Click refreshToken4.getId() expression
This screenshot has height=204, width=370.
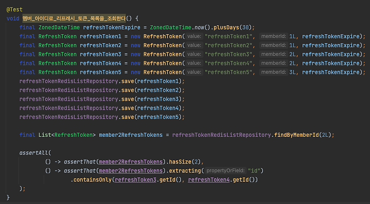pos(222,180)
